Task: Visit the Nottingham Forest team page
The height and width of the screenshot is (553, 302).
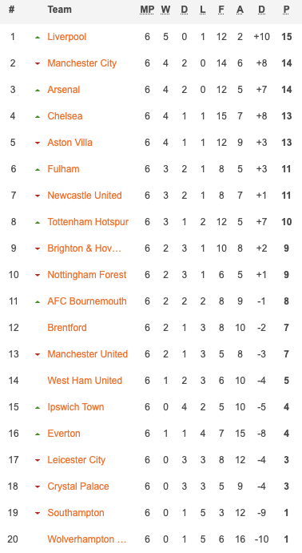Action: coord(87,275)
